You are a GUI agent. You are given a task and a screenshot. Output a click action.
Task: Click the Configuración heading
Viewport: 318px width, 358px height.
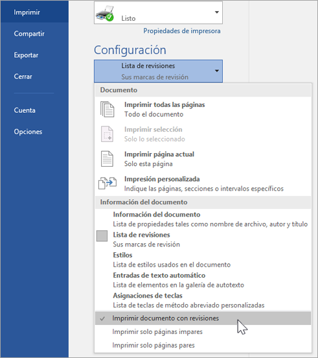(x=130, y=50)
